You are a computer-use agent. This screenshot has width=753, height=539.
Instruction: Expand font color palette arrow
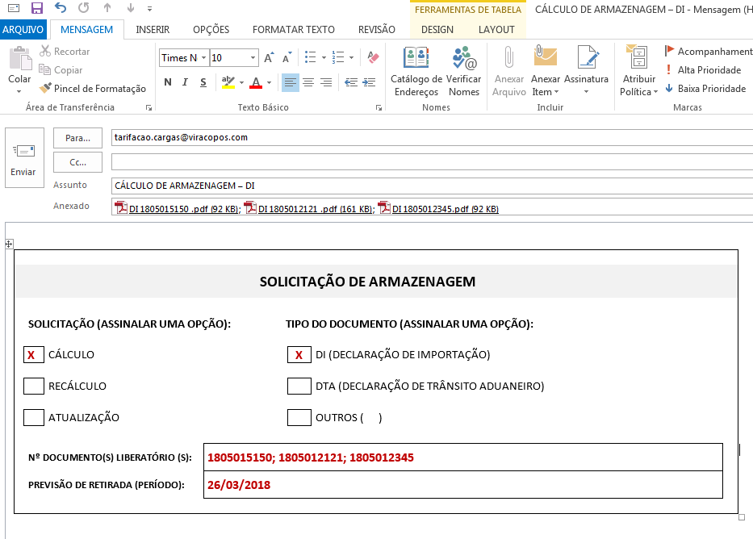[269, 82]
